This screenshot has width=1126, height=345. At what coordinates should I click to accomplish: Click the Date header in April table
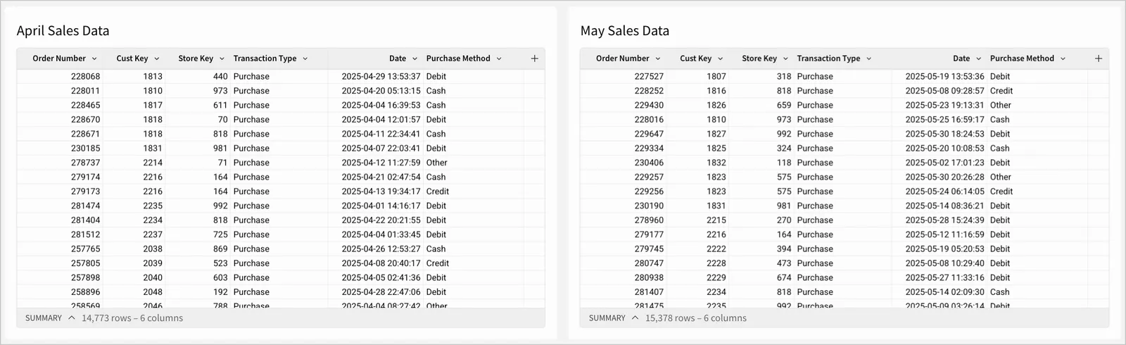(x=398, y=58)
